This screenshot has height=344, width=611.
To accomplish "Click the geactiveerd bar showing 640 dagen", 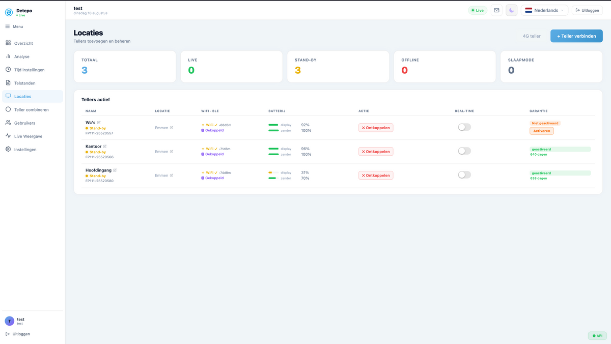I will (x=560, y=149).
